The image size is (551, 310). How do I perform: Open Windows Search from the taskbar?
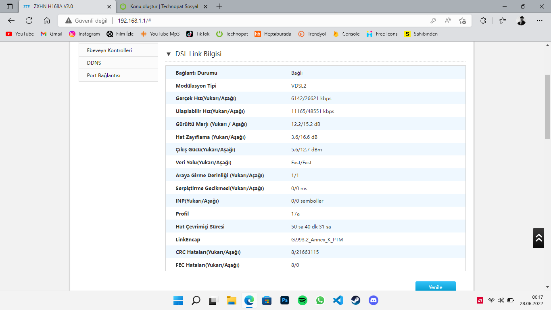tap(196, 300)
